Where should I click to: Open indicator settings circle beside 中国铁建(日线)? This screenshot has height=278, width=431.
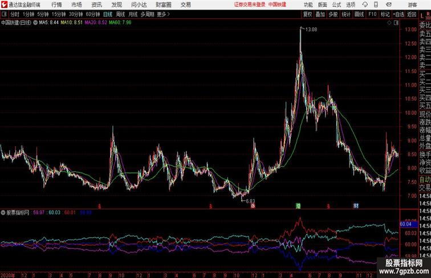coord(35,23)
